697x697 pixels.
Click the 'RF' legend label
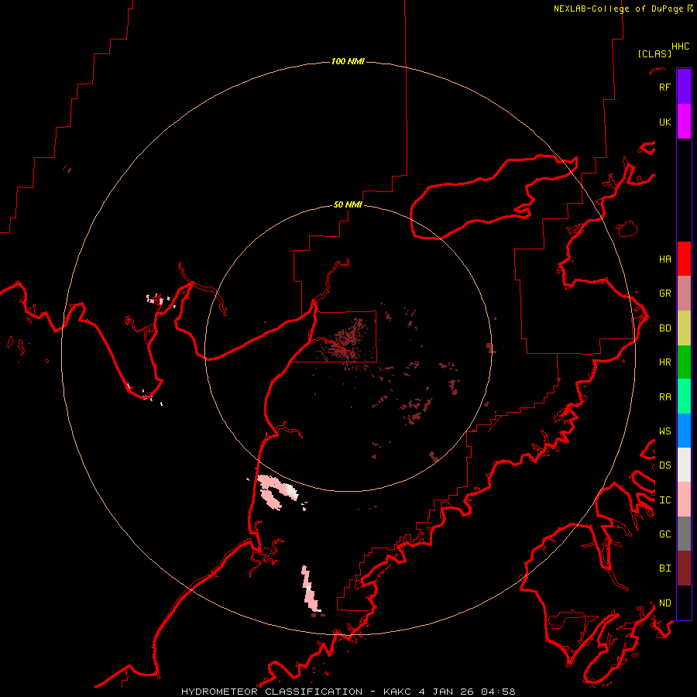click(x=664, y=87)
